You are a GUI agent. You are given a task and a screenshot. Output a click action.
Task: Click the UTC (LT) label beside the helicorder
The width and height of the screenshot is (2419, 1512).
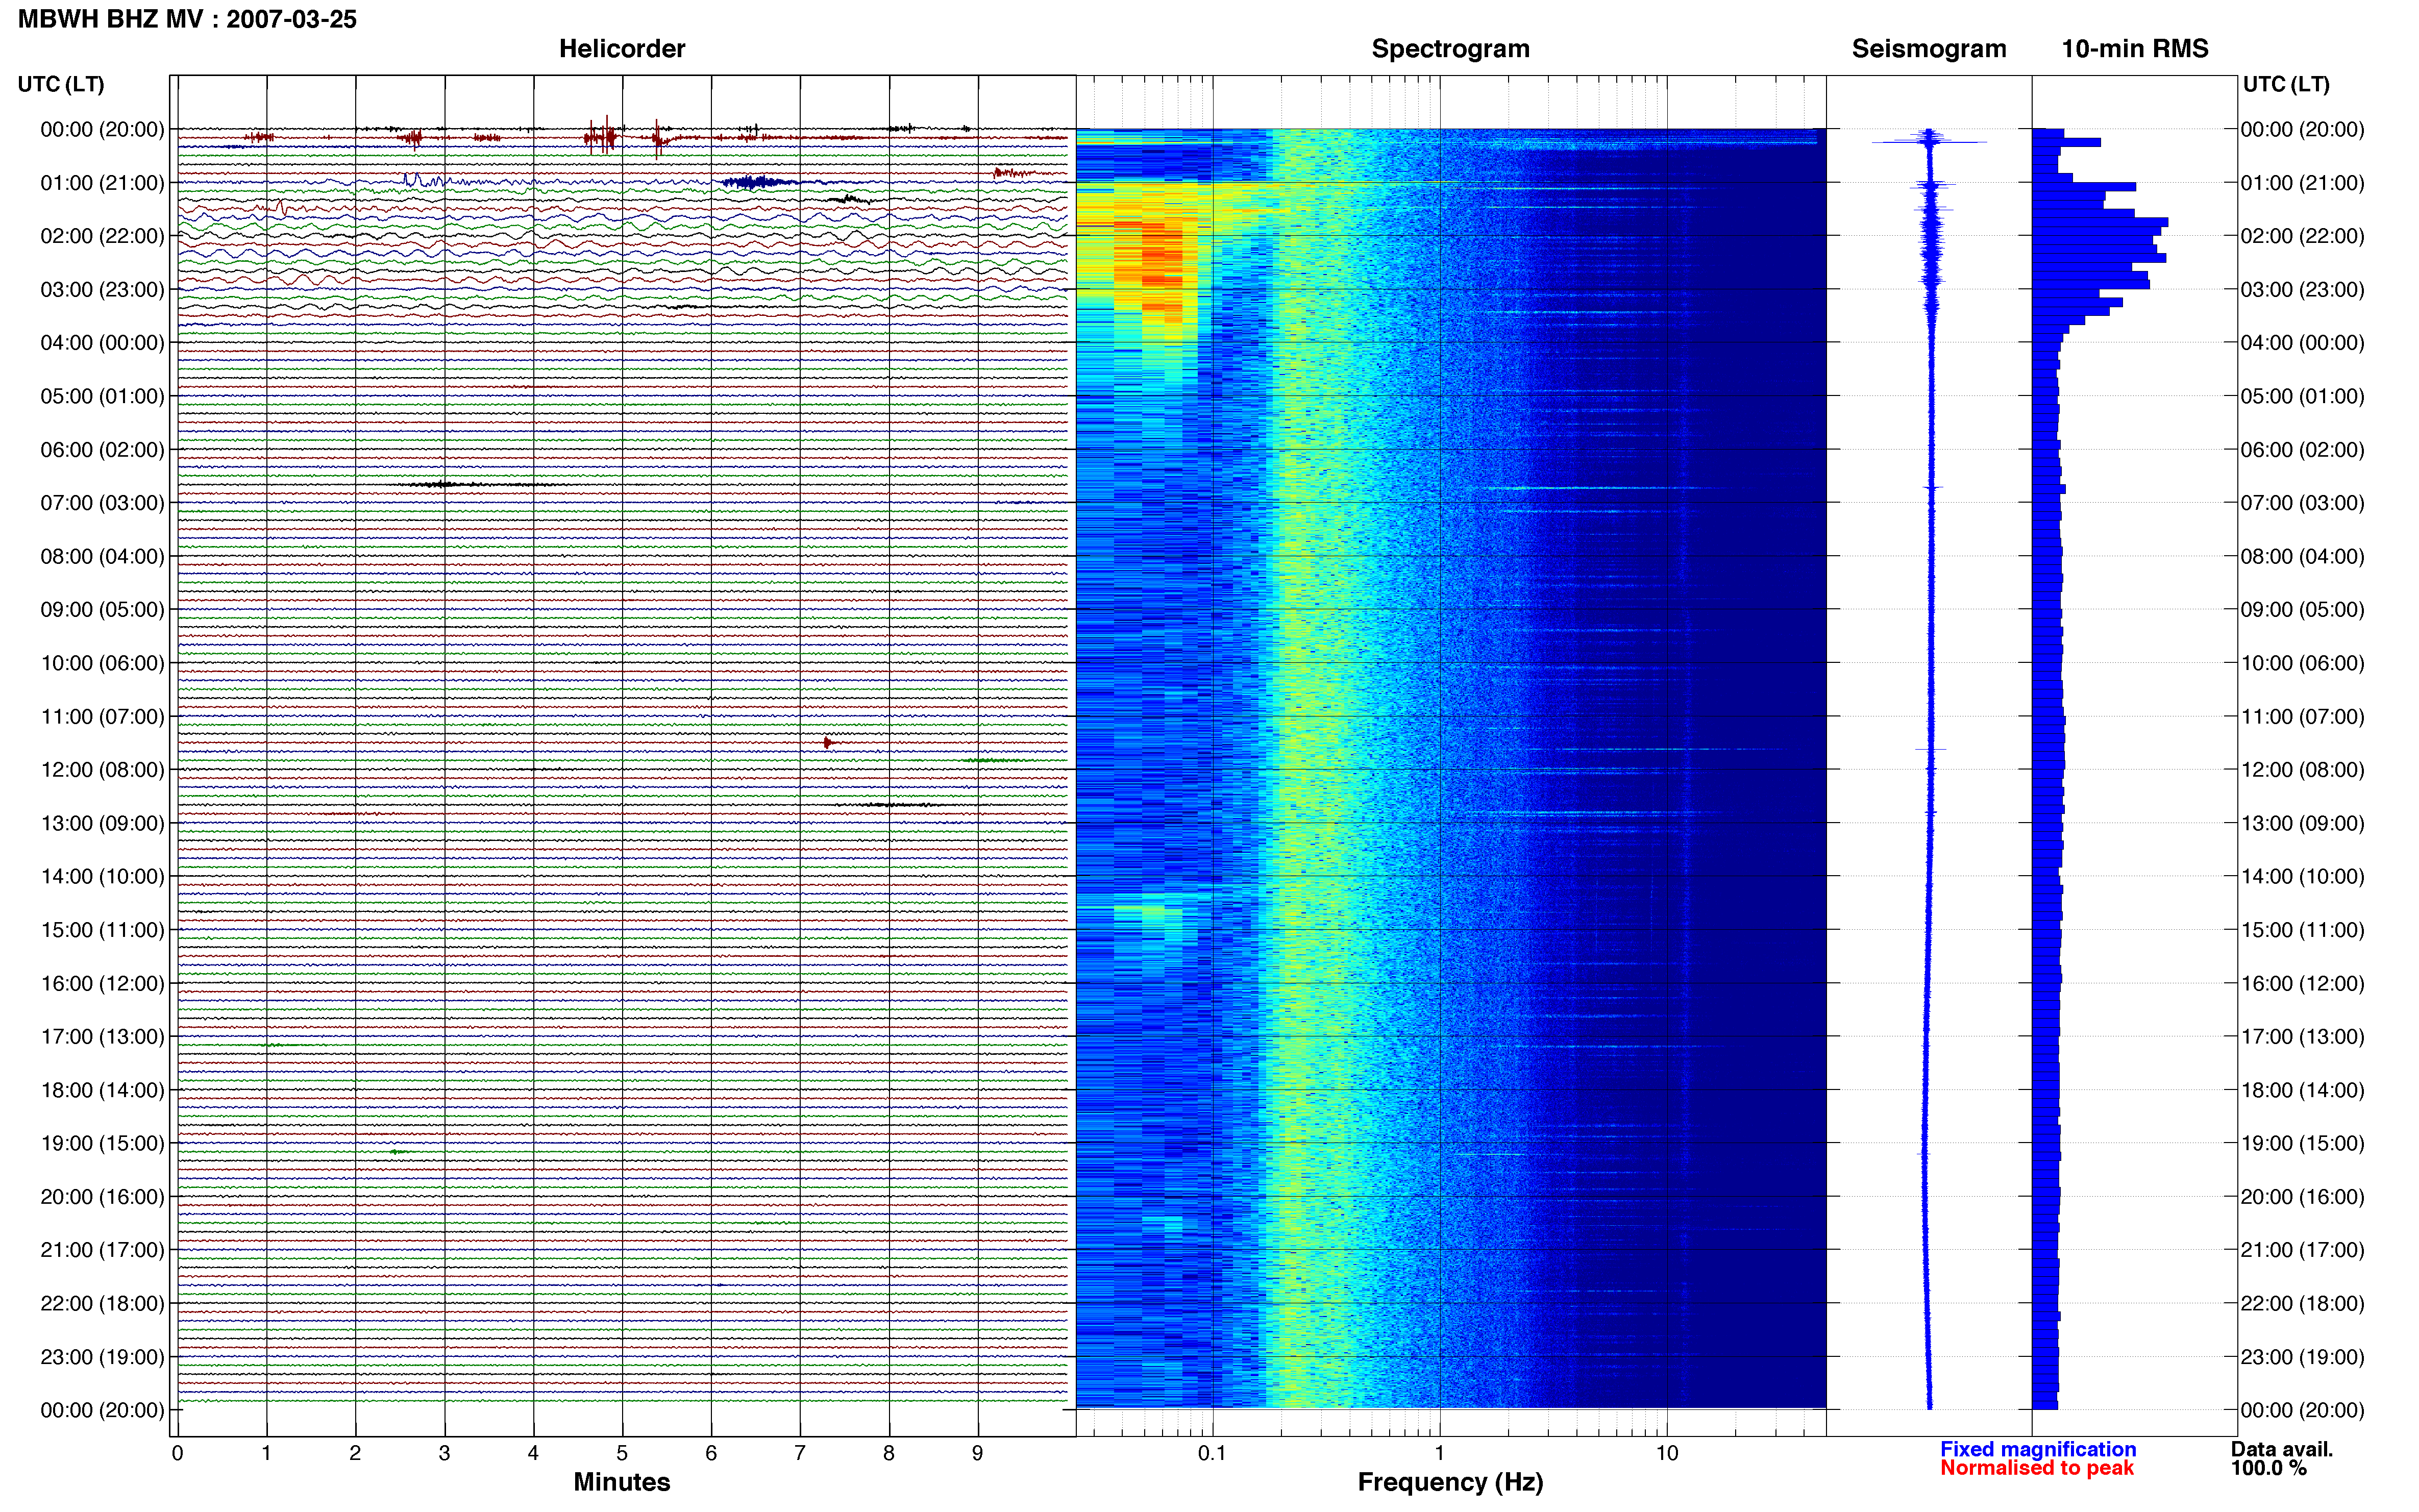coord(61,84)
